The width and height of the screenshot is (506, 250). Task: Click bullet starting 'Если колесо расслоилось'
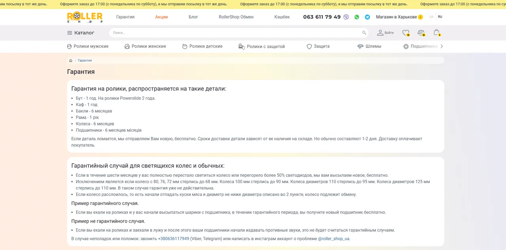(216, 195)
